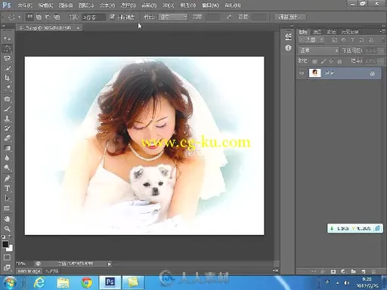This screenshot has height=290, width=387.
Task: Reset to default foreground and background colors
Action: coord(3,237)
